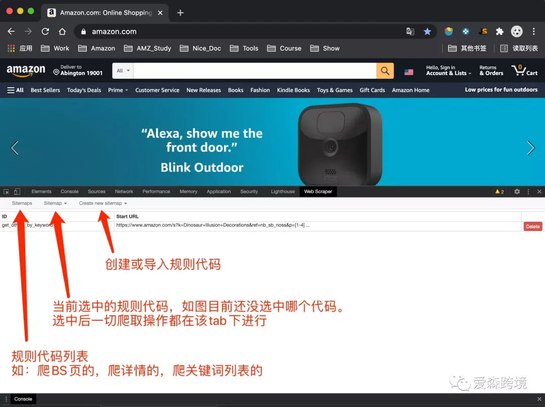Open the extensions puzzle piece icon
This screenshot has width=545, height=407.
pyautogui.click(x=500, y=32)
